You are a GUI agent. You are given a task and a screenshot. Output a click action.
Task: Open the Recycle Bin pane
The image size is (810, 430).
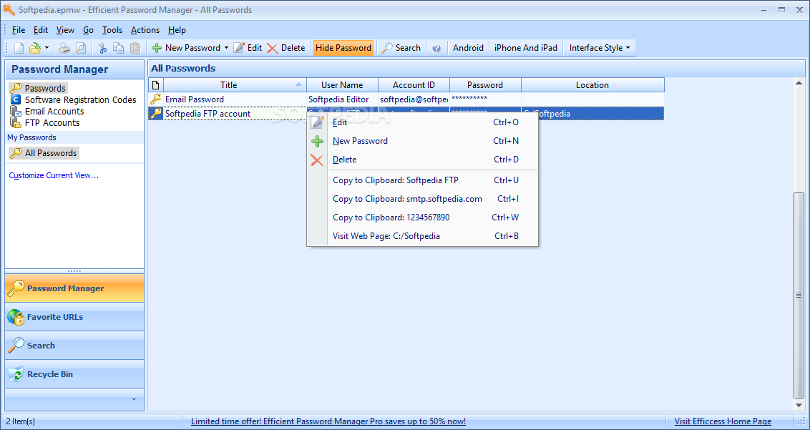click(x=74, y=374)
